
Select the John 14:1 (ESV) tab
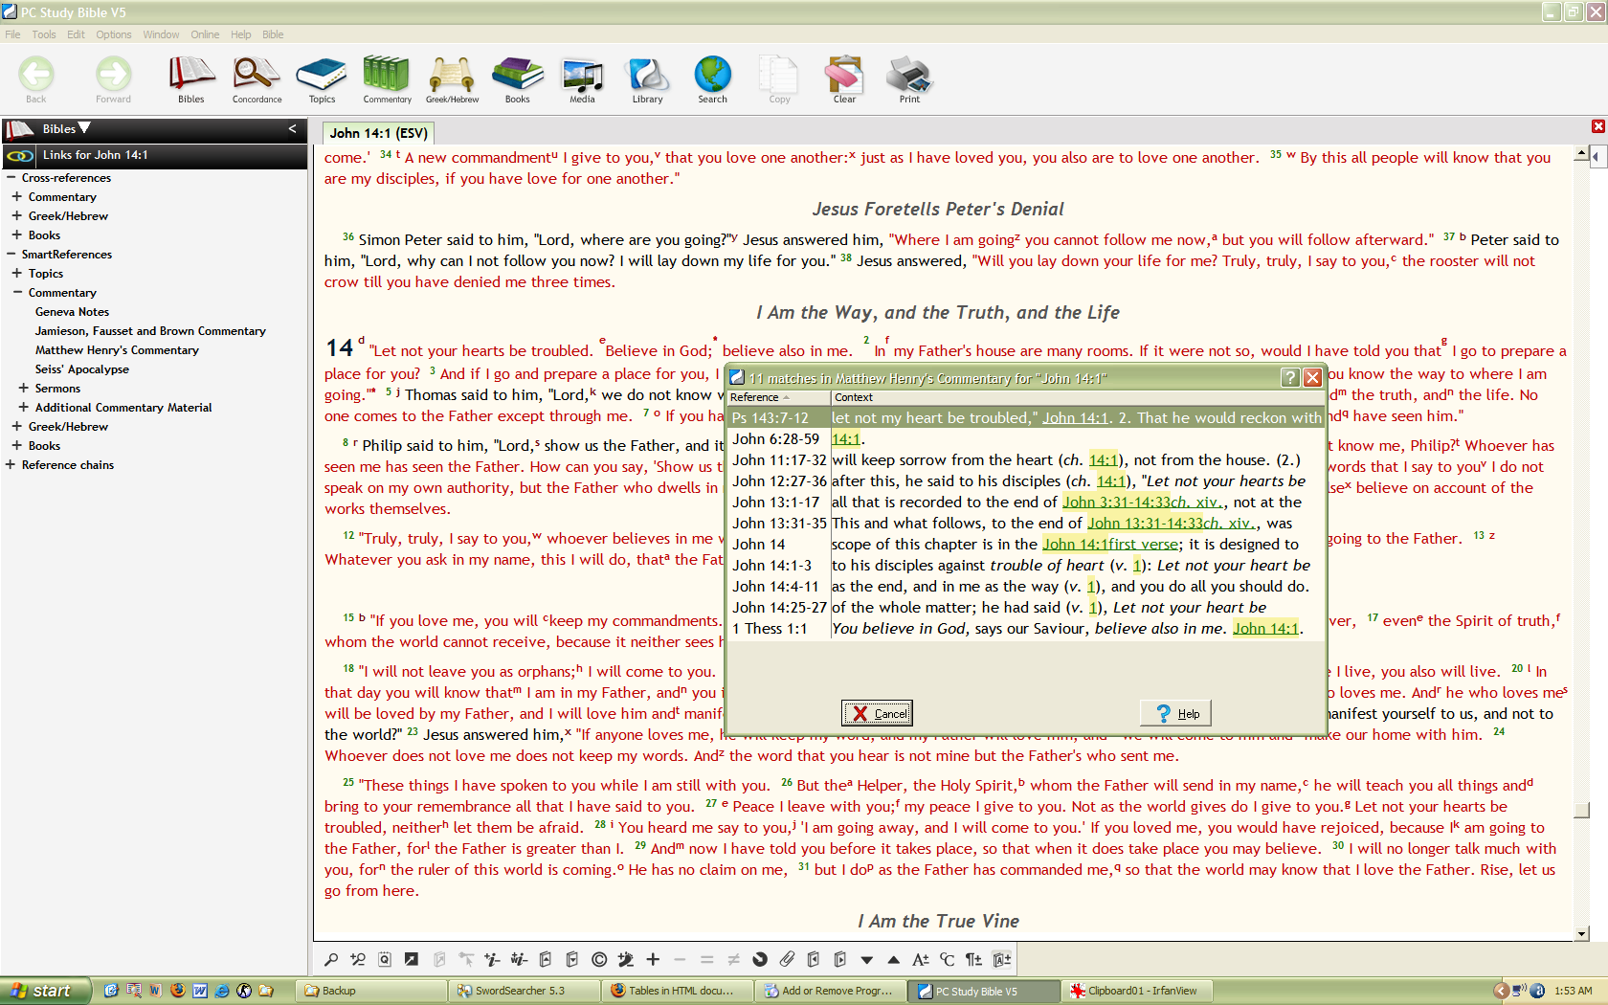coord(378,133)
